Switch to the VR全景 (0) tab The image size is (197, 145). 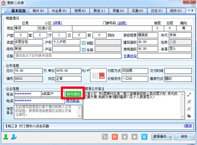(59, 11)
